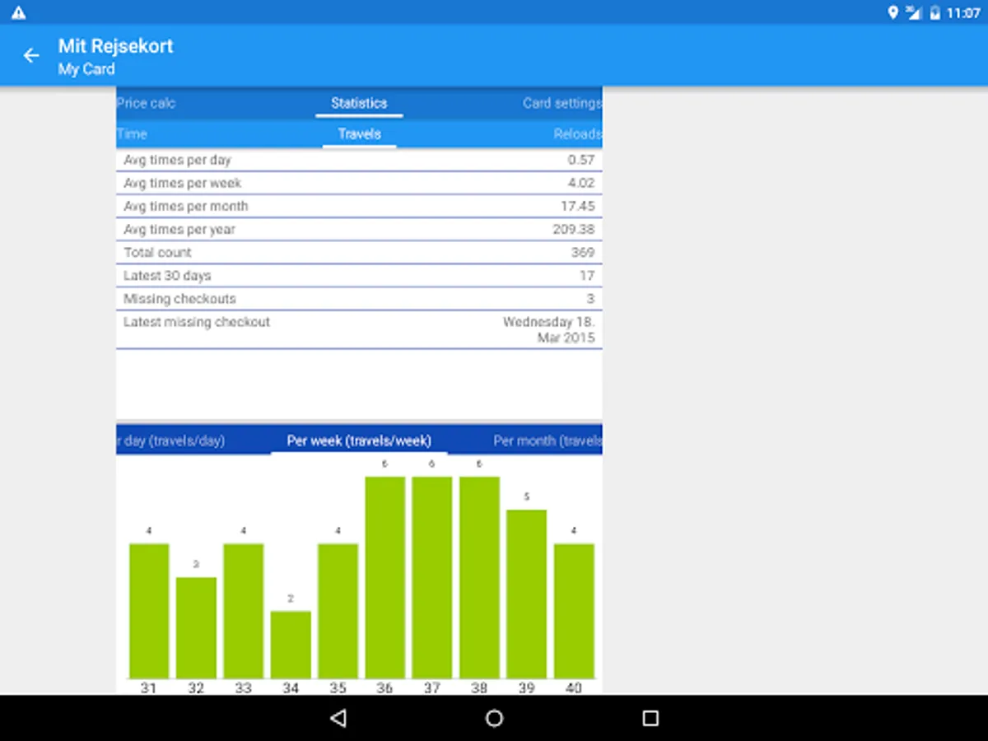Switch to Per month travels chart

(548, 440)
